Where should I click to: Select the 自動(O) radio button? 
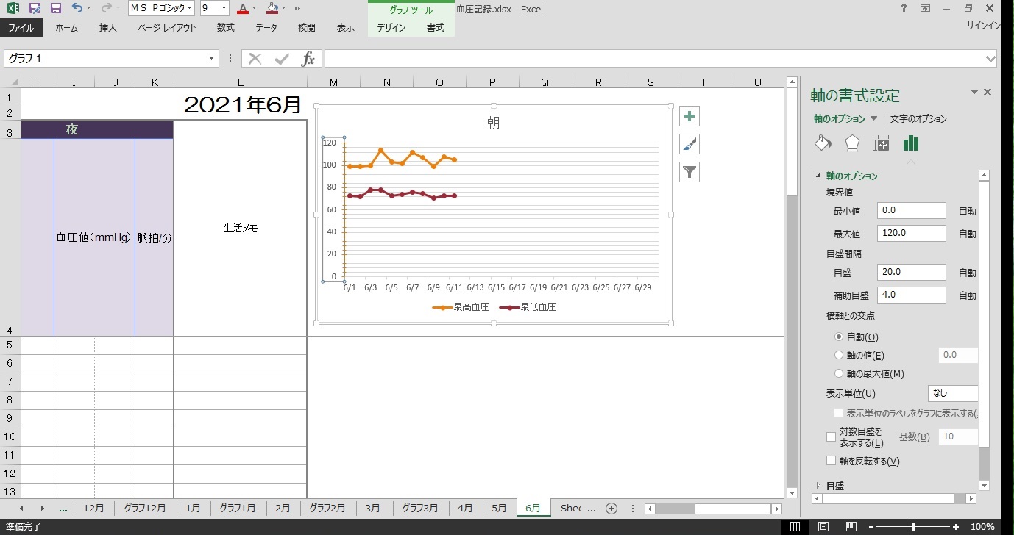(x=839, y=337)
